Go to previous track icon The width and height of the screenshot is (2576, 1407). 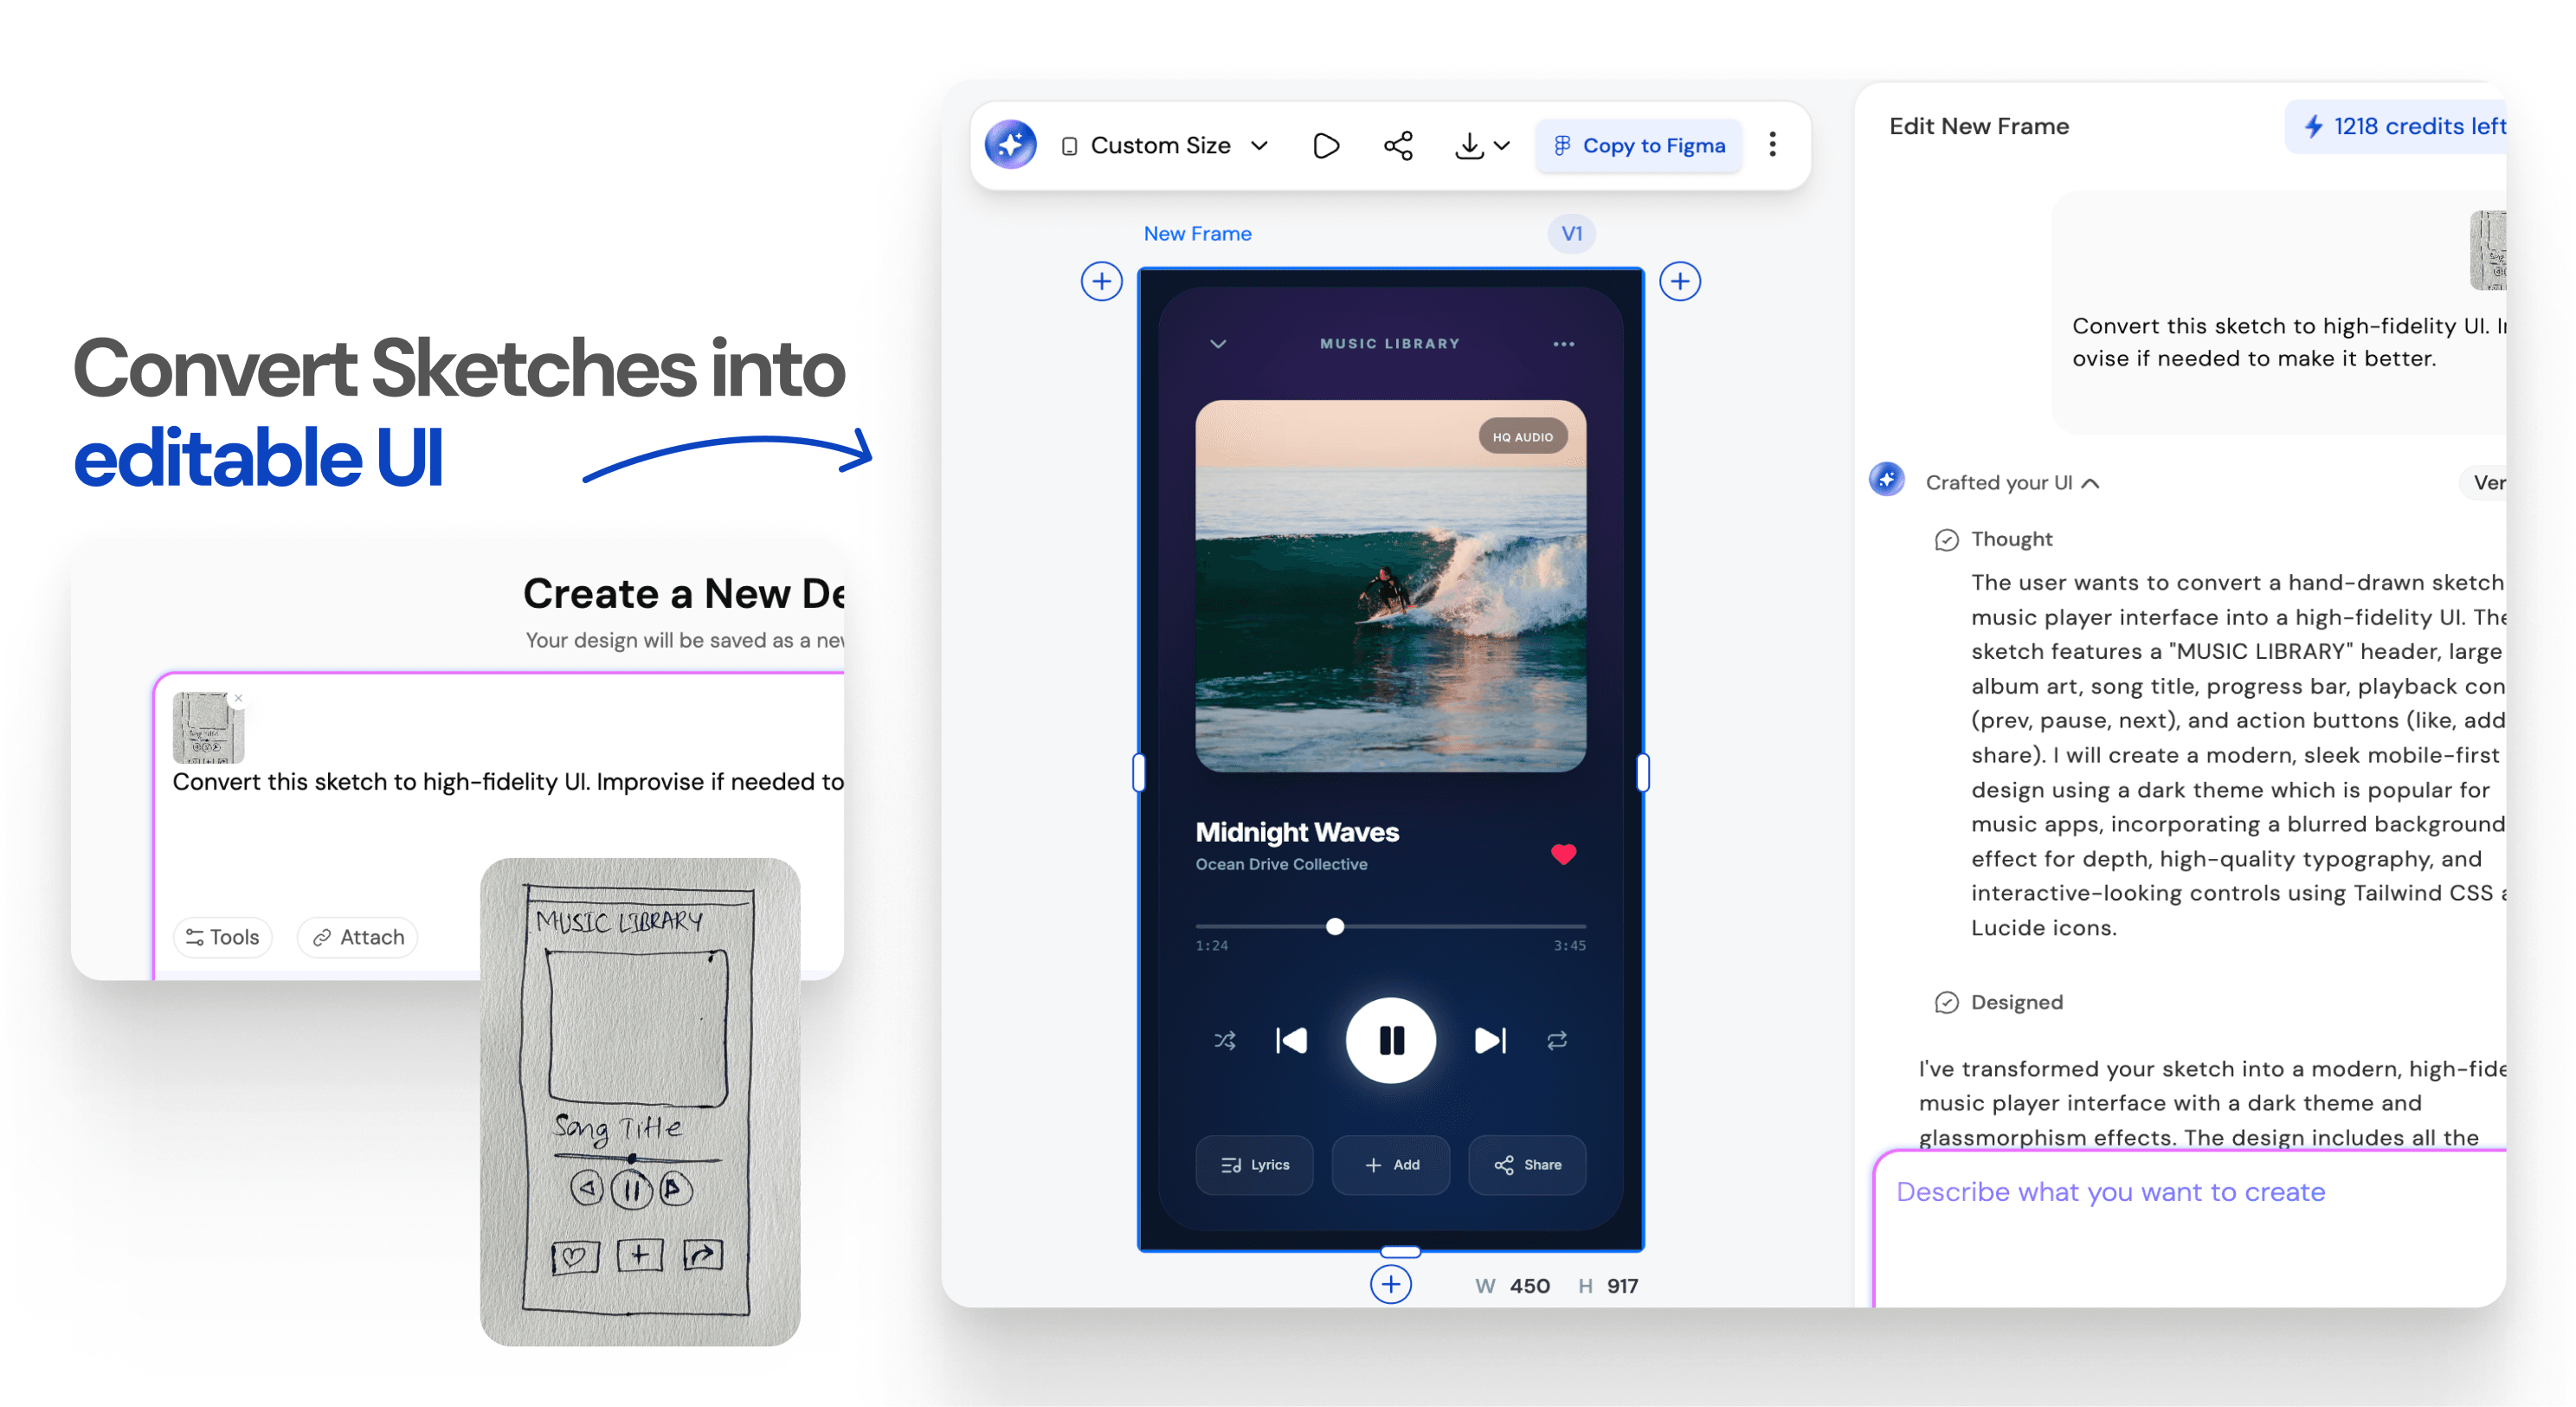[x=1291, y=1041]
